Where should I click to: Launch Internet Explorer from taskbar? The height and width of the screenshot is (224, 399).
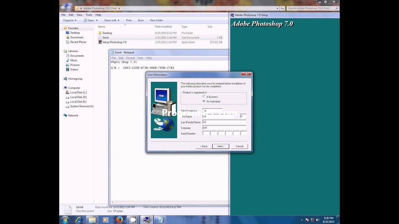pyautogui.click(x=79, y=220)
